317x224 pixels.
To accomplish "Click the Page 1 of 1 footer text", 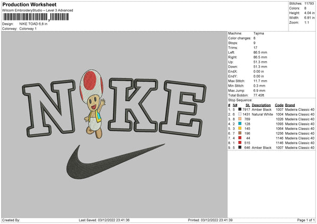I will pyautogui.click(x=306, y=220).
